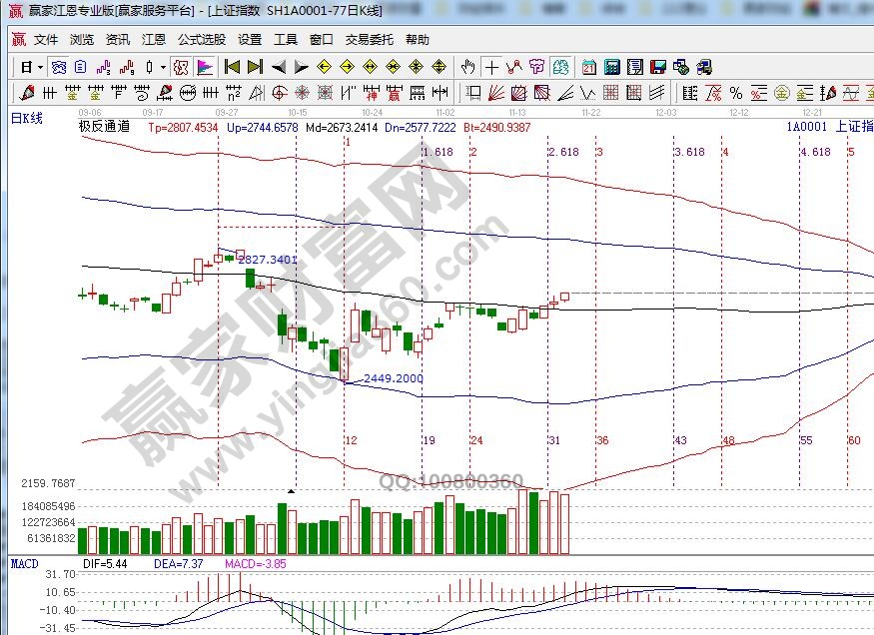The width and height of the screenshot is (874, 635).
Task: Activate the crosshair cursor tool
Action: click(491, 67)
